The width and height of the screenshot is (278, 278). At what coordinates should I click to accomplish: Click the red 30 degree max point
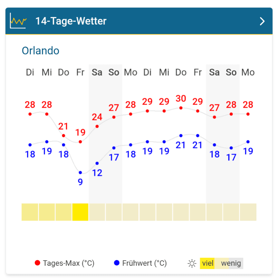coord(181,108)
